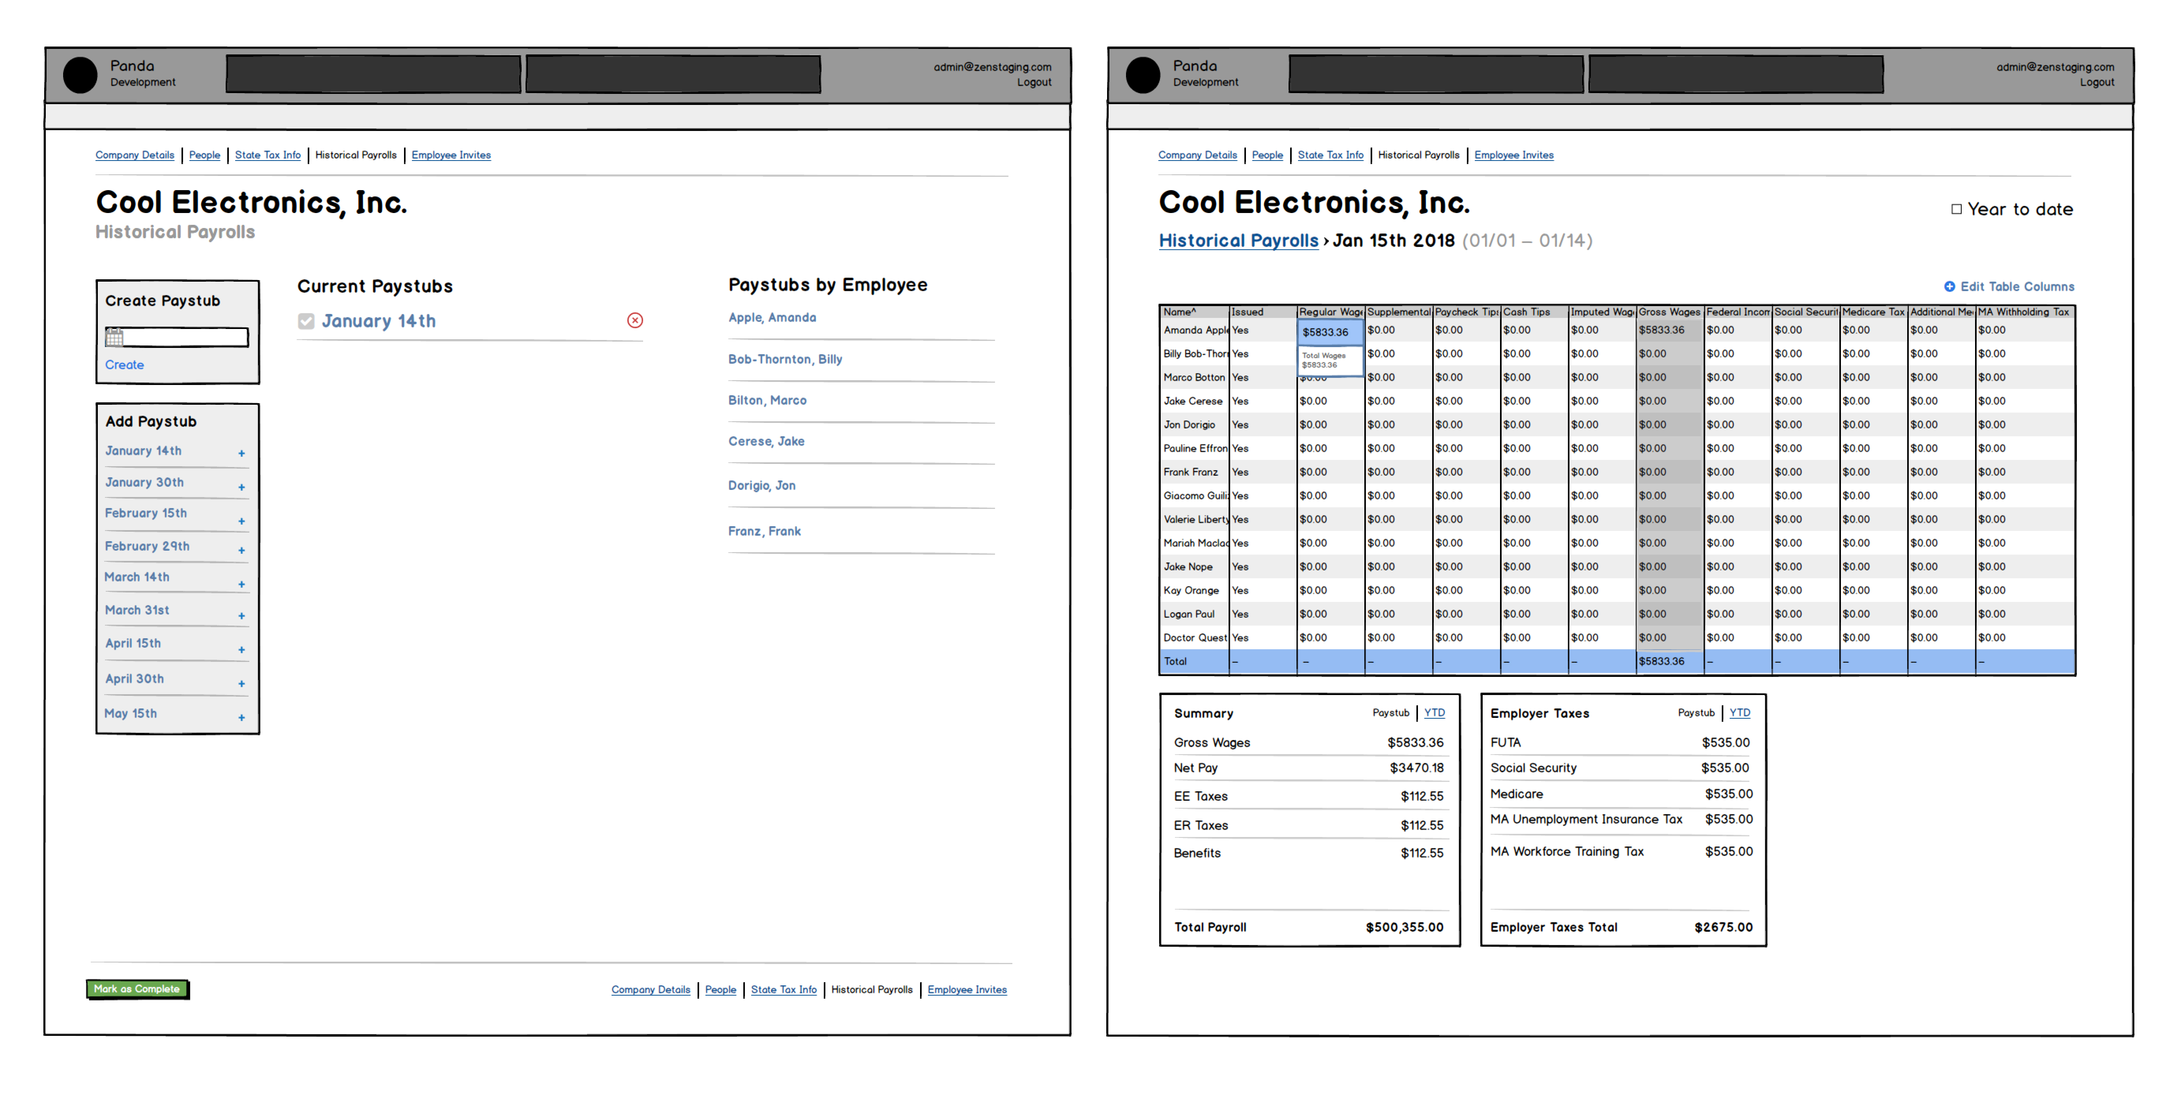Open paystubs for Dorigio, Jon

point(762,485)
